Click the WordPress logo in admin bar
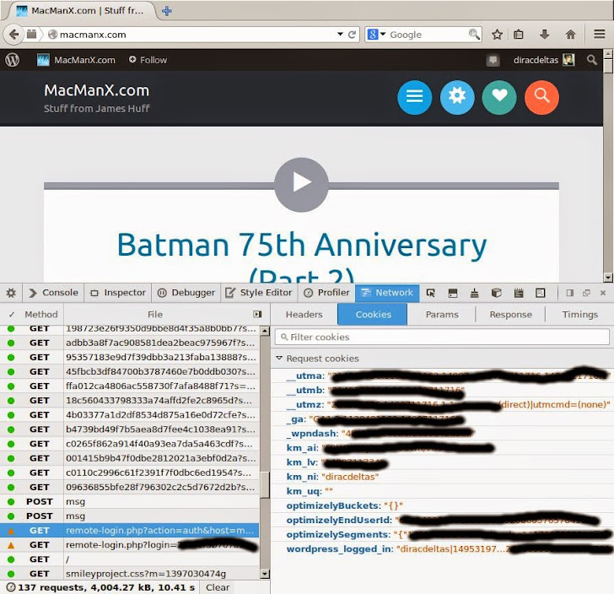This screenshot has height=594, width=614. tap(12, 60)
